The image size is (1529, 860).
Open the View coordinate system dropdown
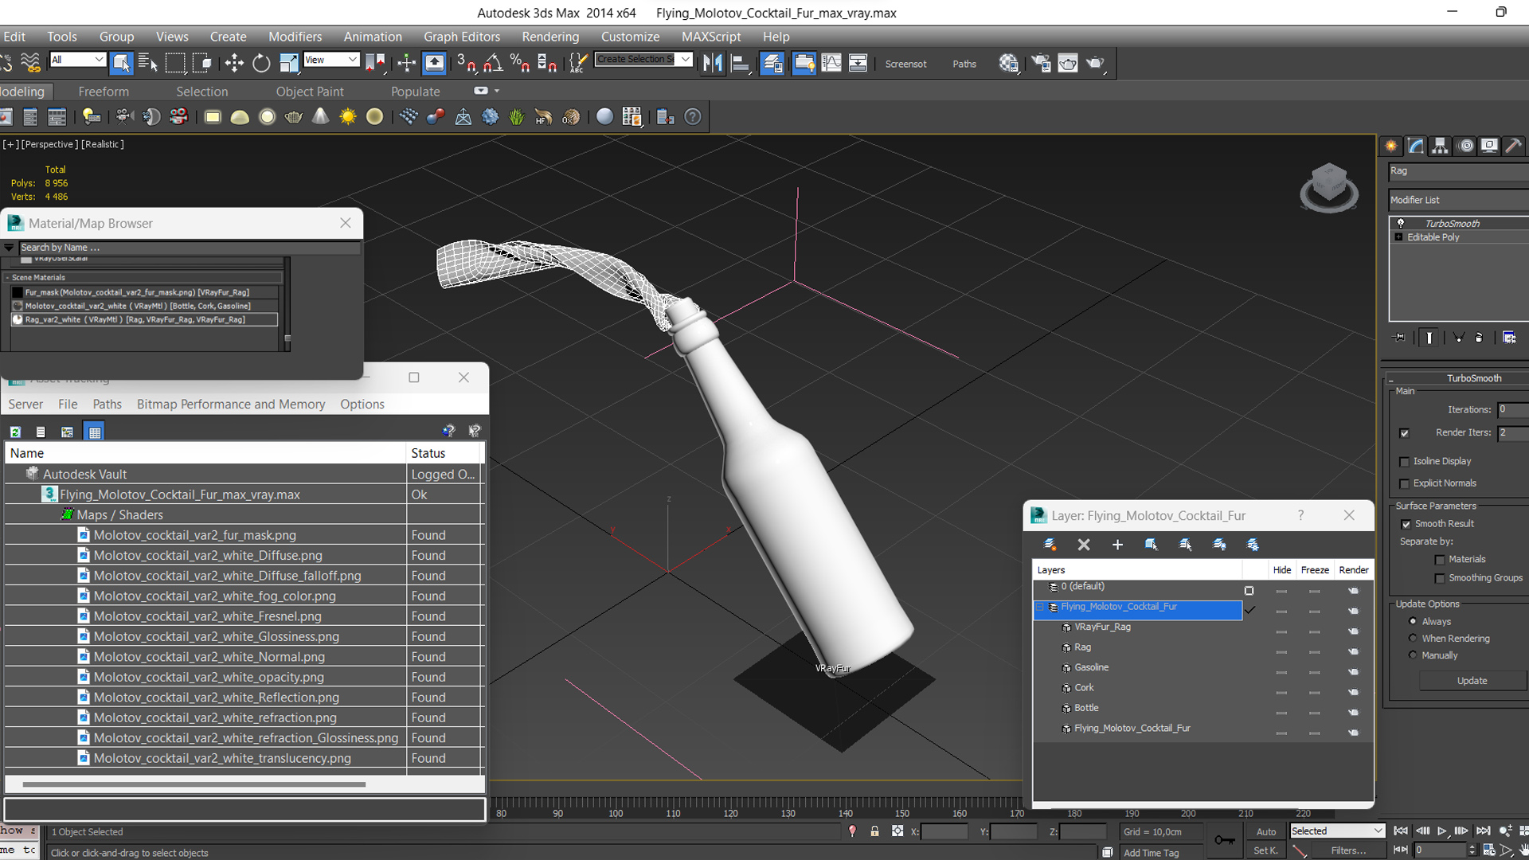point(331,60)
